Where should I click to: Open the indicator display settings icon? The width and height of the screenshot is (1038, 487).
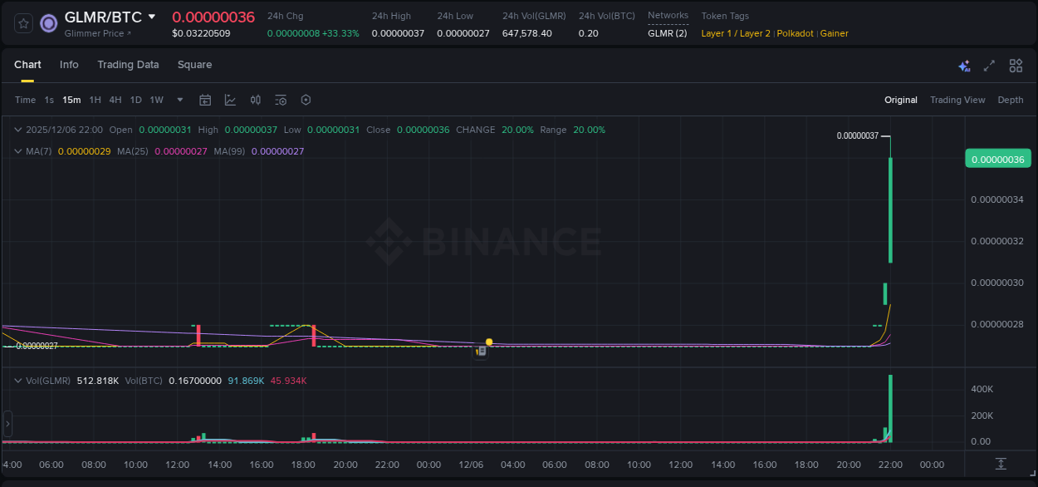tap(281, 100)
